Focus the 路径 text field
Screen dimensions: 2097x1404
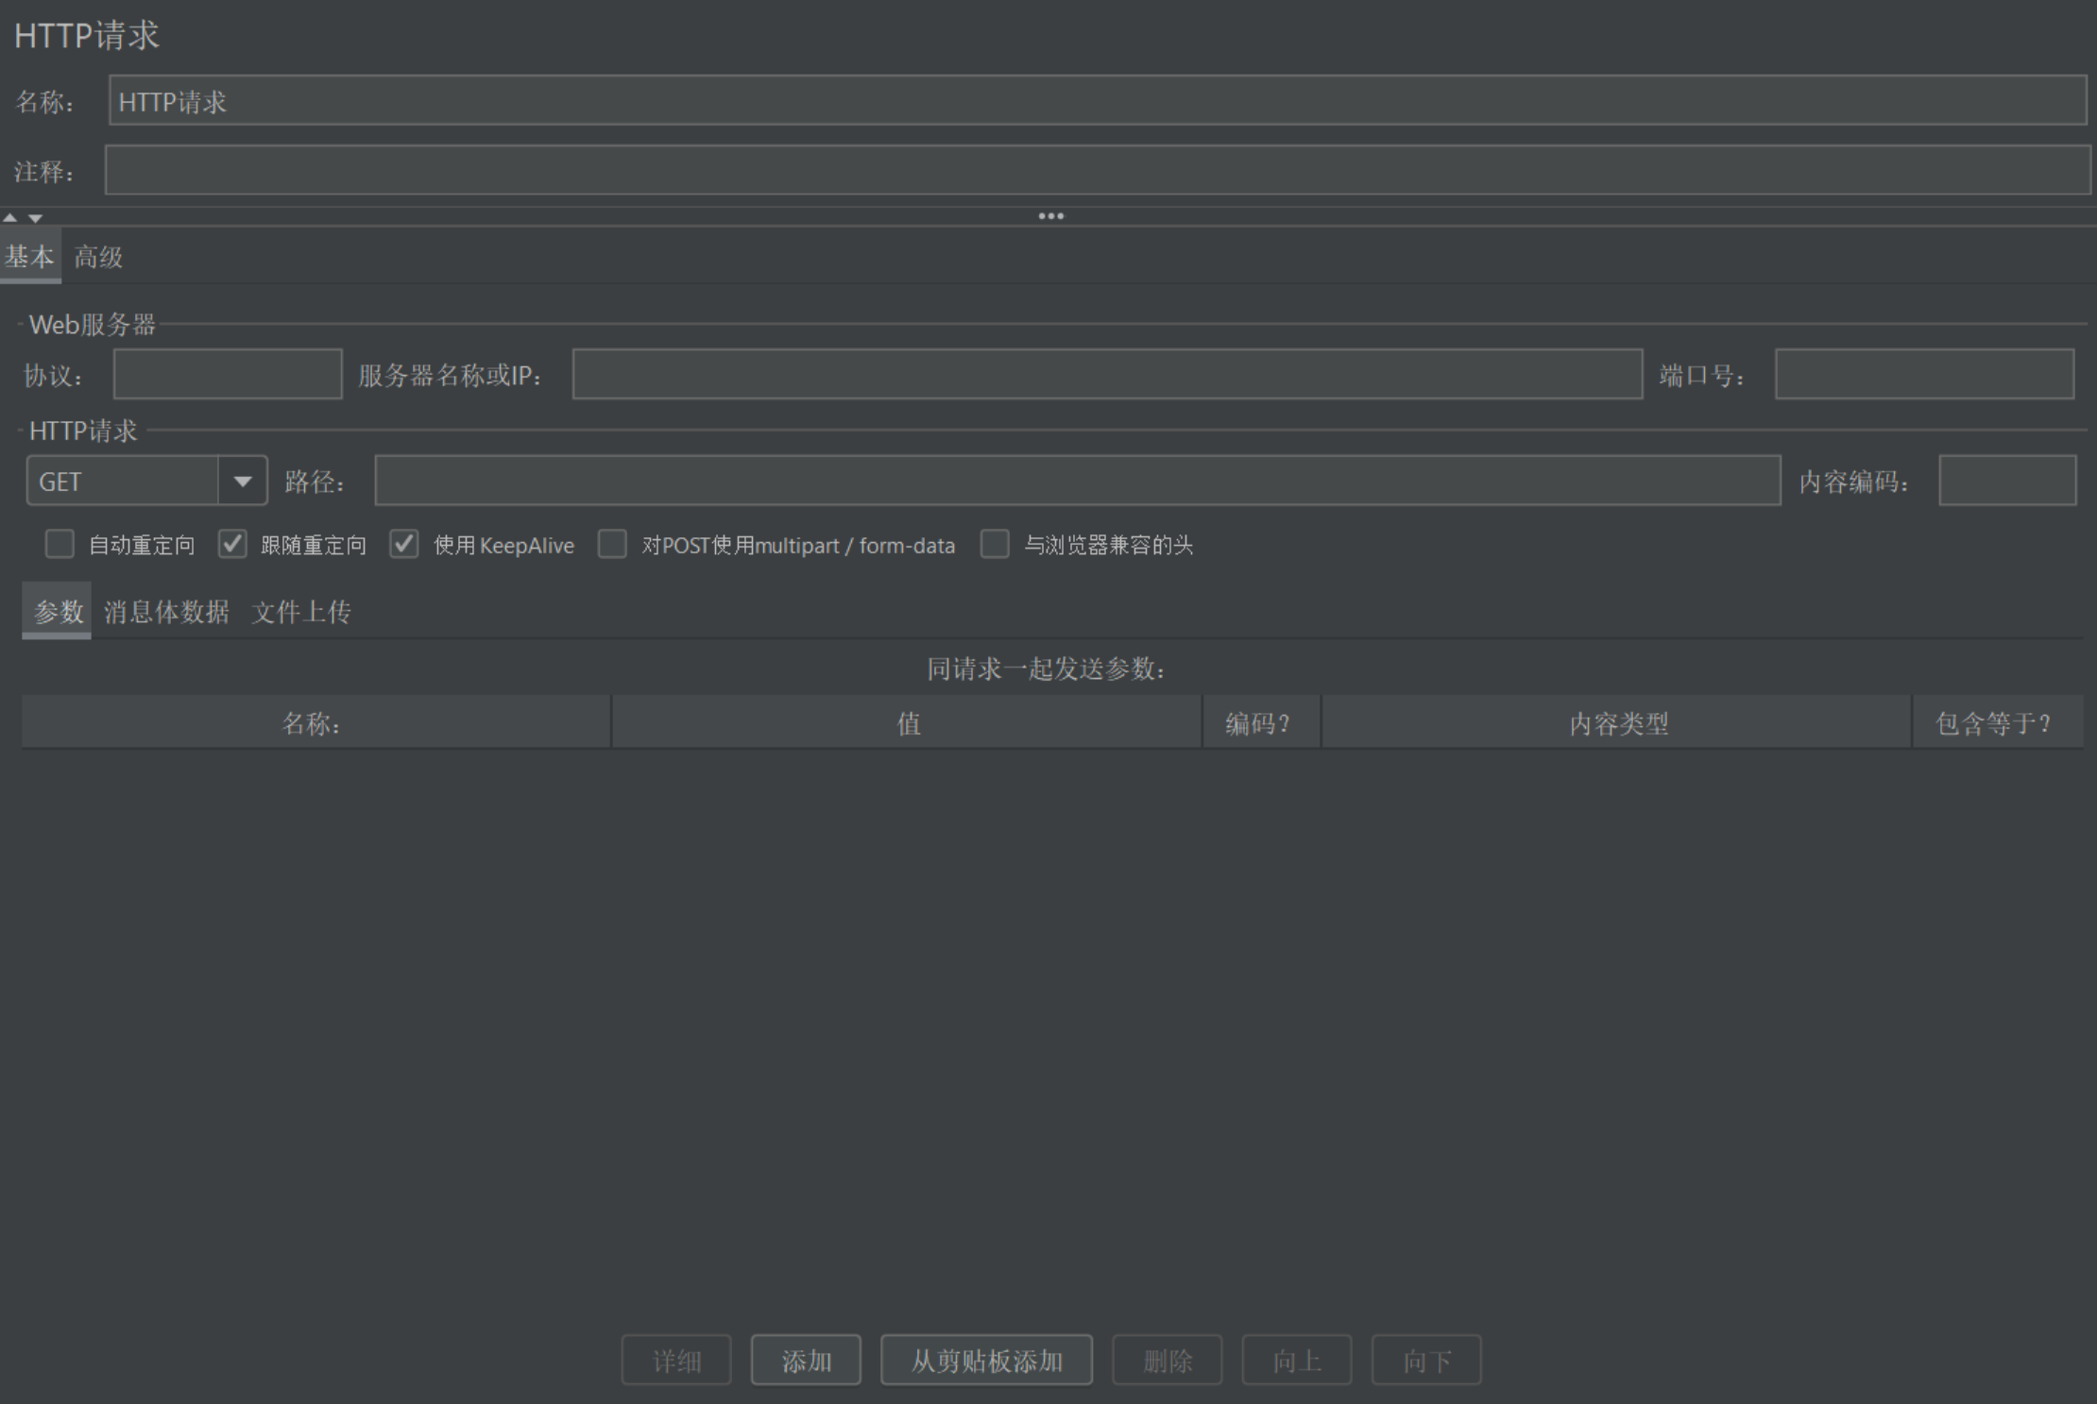[1077, 481]
